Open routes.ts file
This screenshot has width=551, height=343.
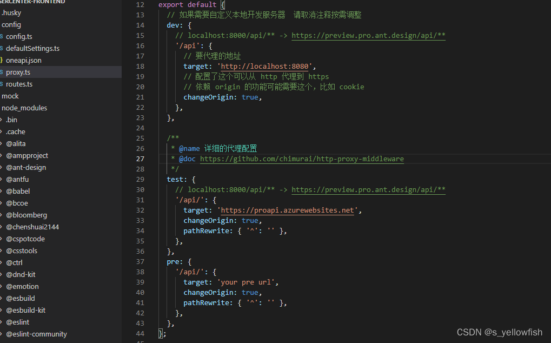click(x=19, y=84)
